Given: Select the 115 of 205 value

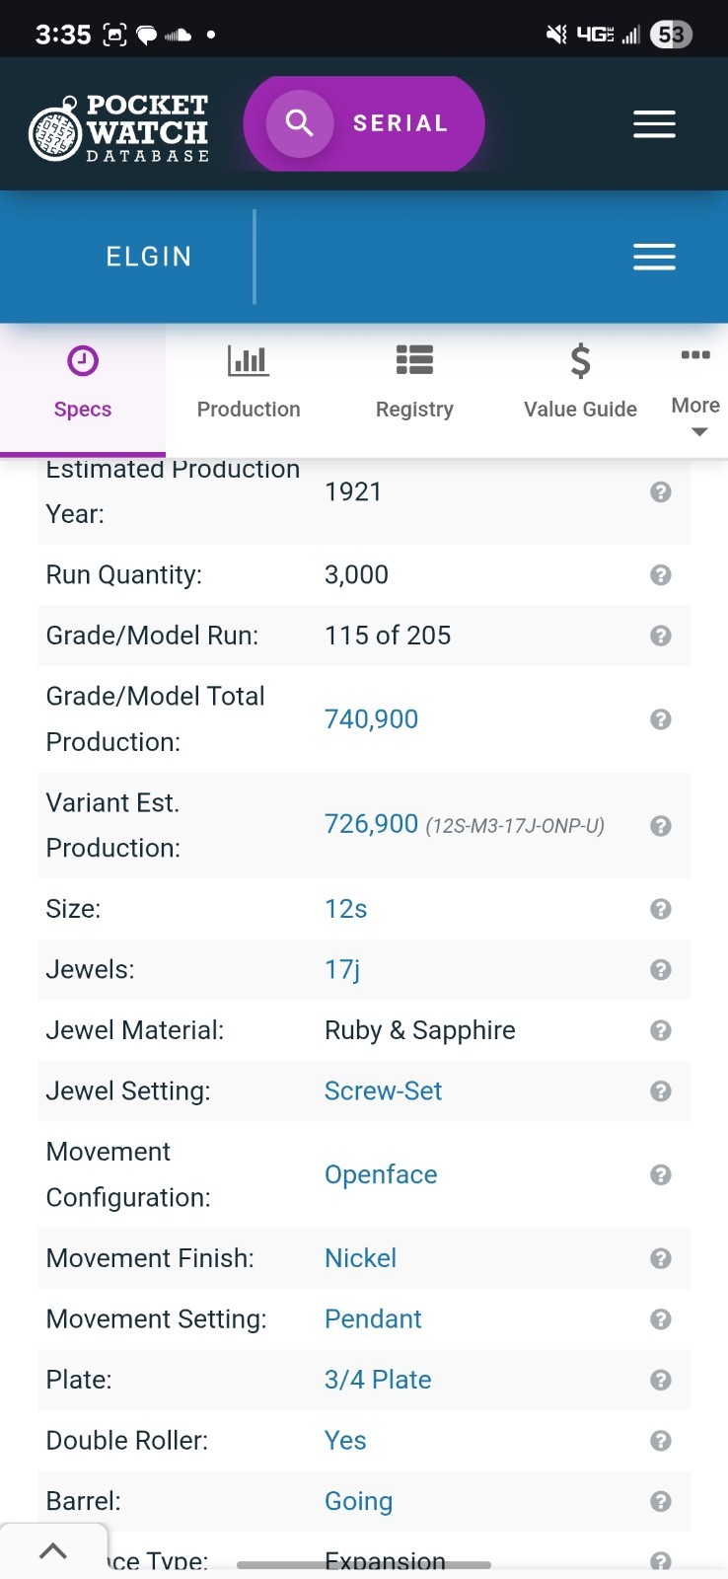Looking at the screenshot, I should pyautogui.click(x=388, y=636).
